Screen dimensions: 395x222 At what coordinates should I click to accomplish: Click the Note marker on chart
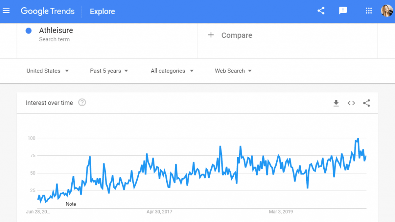71,204
